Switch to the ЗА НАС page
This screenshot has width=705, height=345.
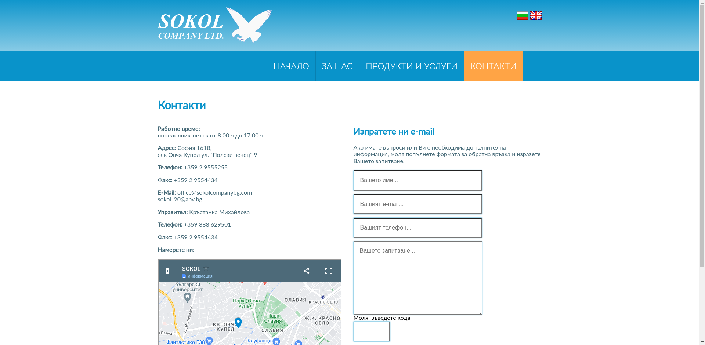[x=337, y=66]
